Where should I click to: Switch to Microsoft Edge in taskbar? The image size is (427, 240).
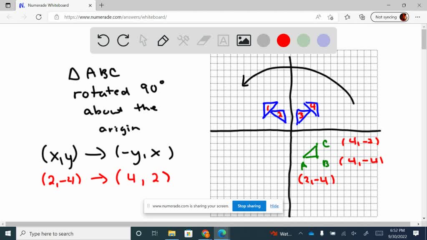coord(222,233)
